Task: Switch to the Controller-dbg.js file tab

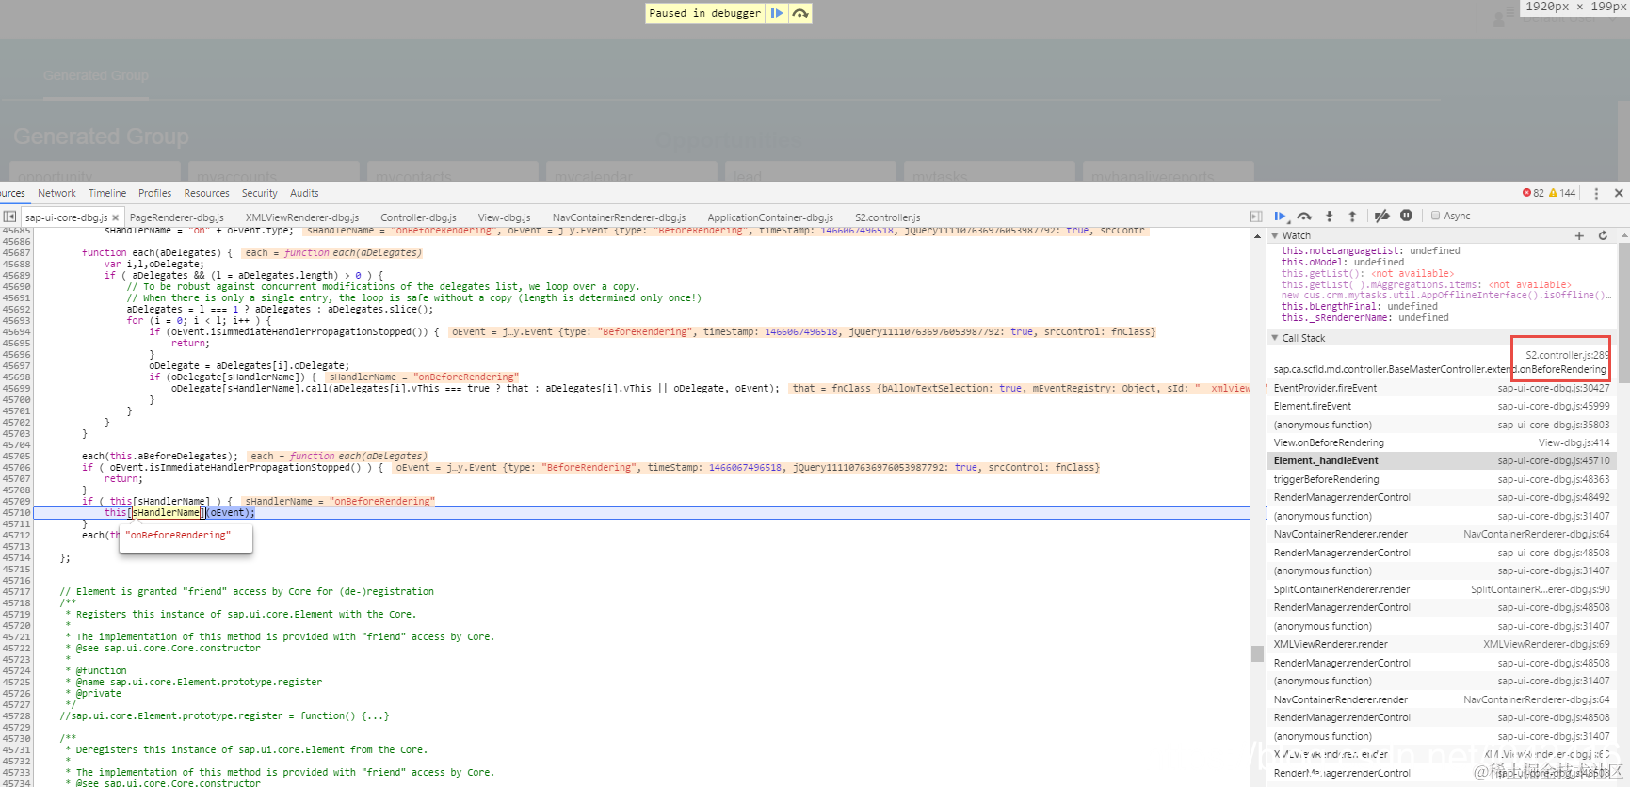Action: (x=418, y=217)
